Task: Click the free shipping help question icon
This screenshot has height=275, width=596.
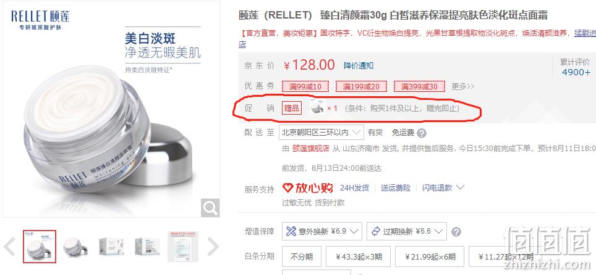Action: tap(422, 133)
